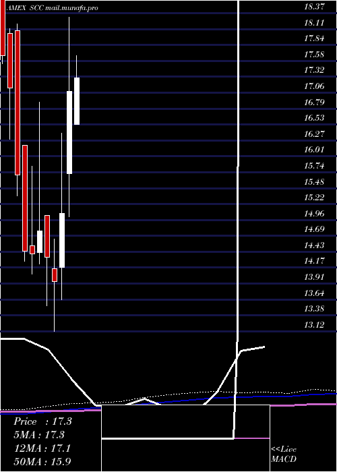This screenshot has width=337, height=472.
Task: Select the 17.58 price axis label
Action: (x=314, y=54)
